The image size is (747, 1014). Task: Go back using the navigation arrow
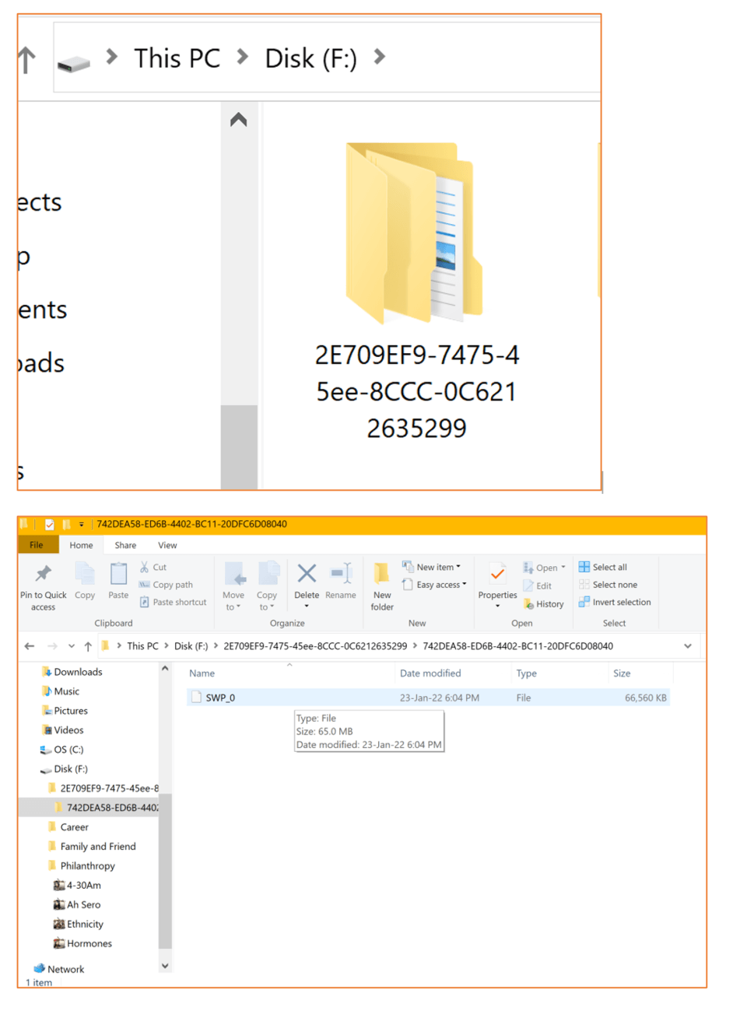click(x=30, y=646)
